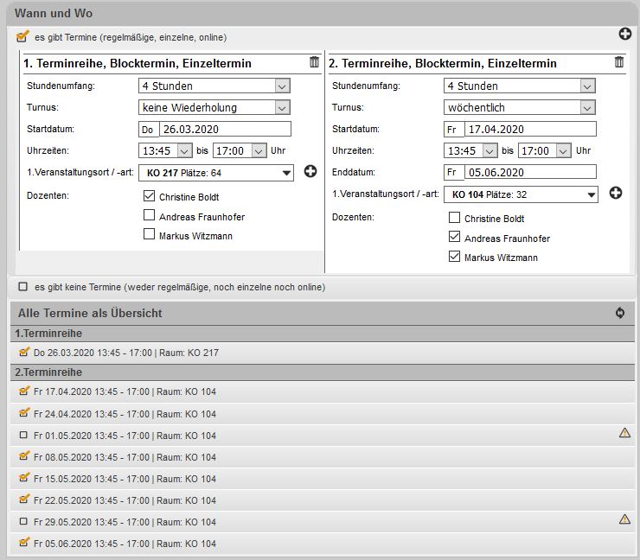The image size is (640, 560).
Task: Delete the 2. Terminreihe with trash icon
Action: click(x=619, y=62)
